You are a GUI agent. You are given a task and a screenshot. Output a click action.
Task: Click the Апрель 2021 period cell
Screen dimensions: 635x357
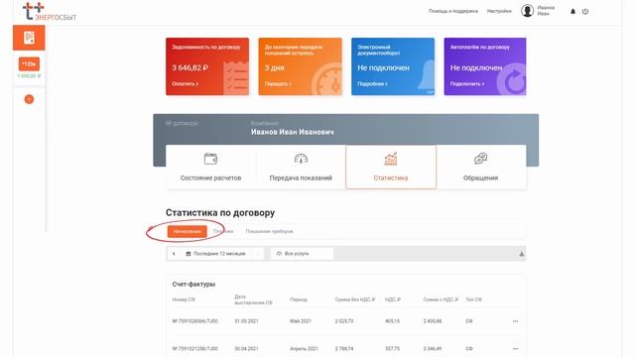pyautogui.click(x=305, y=348)
